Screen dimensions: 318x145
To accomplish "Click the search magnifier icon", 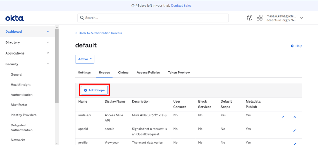I will pos(82,18).
